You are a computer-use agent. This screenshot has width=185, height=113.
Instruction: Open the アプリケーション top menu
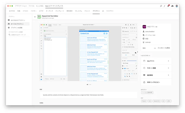click(21, 6)
